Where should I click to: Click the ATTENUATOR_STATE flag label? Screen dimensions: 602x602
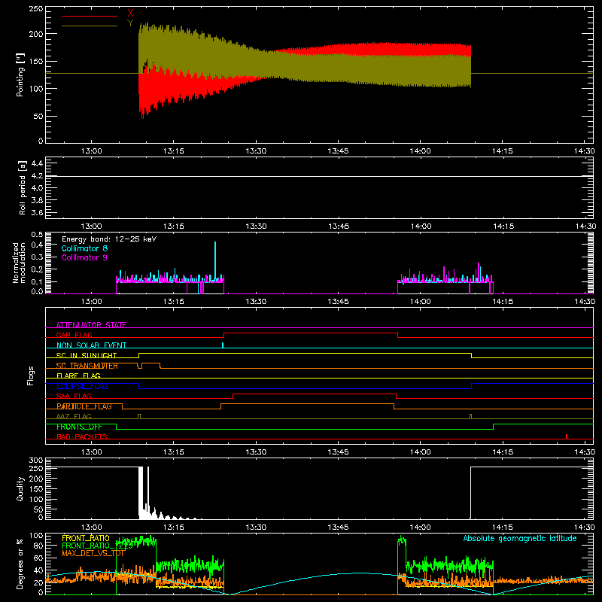91,325
